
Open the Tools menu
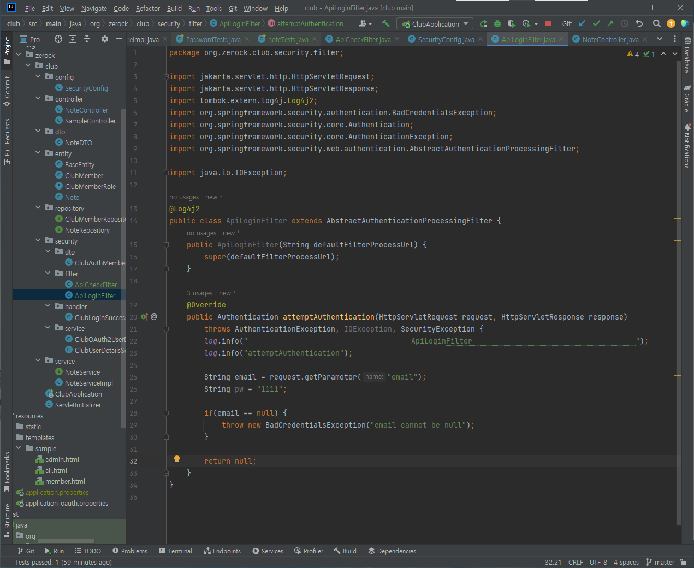coord(213,8)
